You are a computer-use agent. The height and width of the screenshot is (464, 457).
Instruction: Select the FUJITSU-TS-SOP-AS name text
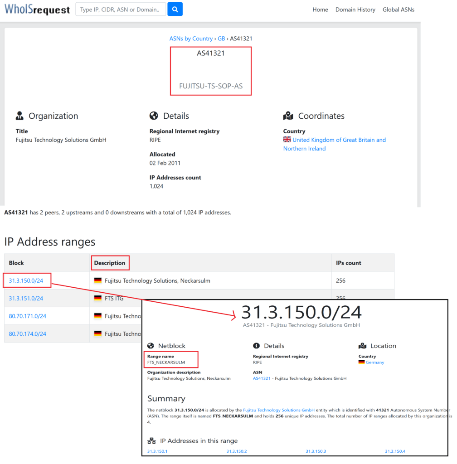tap(211, 86)
